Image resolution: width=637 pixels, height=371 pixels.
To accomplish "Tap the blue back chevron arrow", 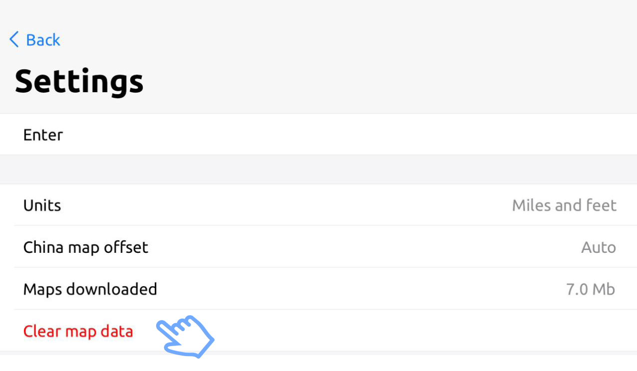I will pos(14,39).
